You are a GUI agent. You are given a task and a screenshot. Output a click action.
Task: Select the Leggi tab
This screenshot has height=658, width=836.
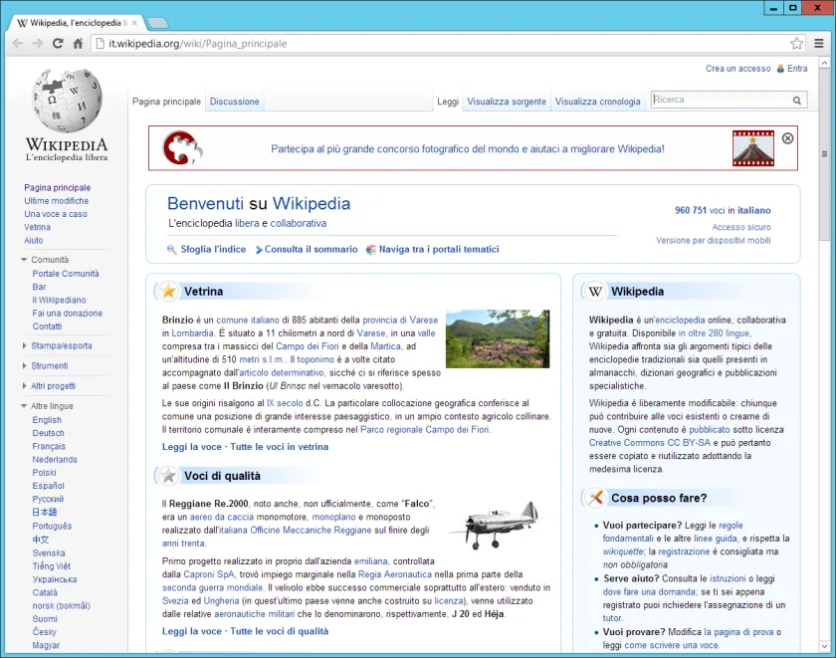click(448, 102)
